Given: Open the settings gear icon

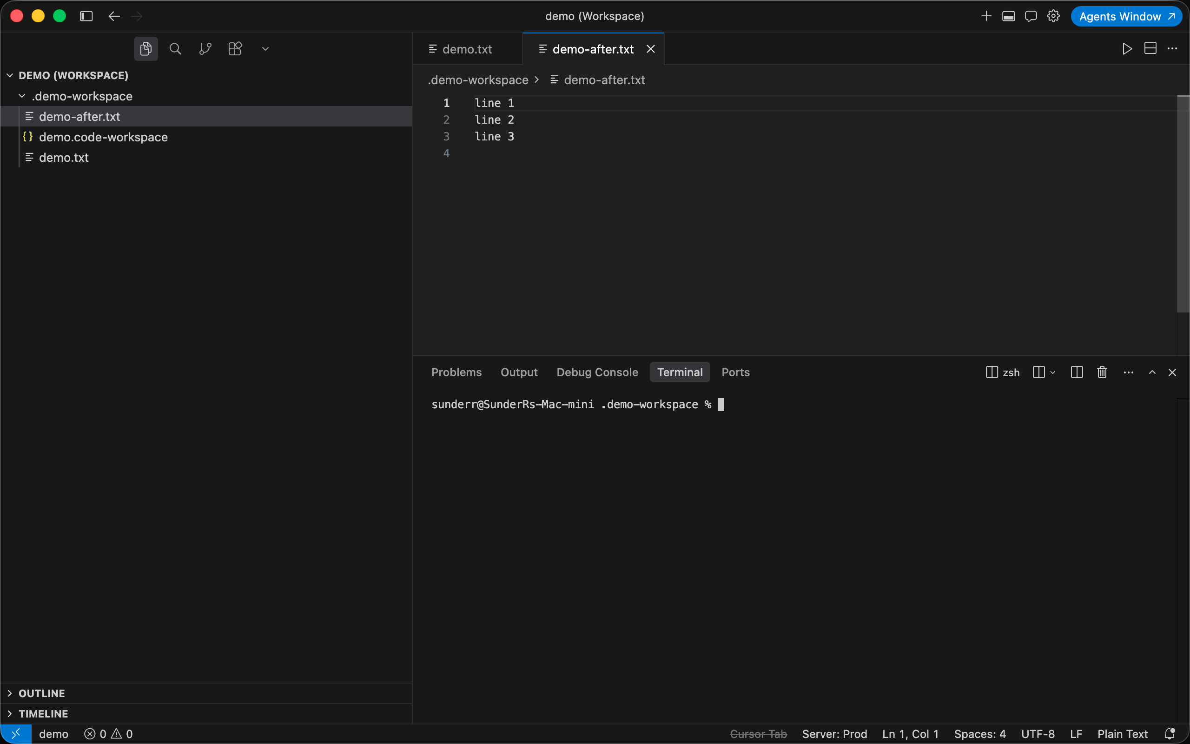Looking at the screenshot, I should tap(1053, 16).
